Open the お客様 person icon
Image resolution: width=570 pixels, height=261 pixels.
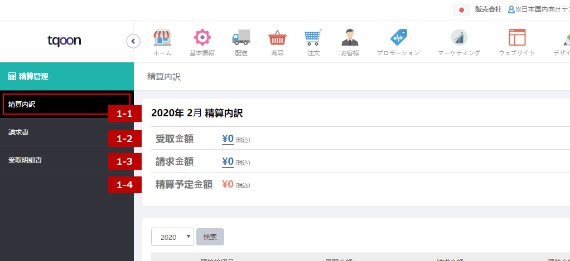point(350,38)
